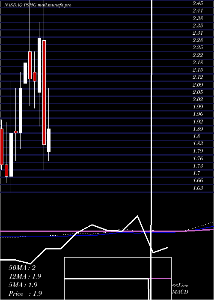Click the 2.45 price axis label

tap(198, 3)
